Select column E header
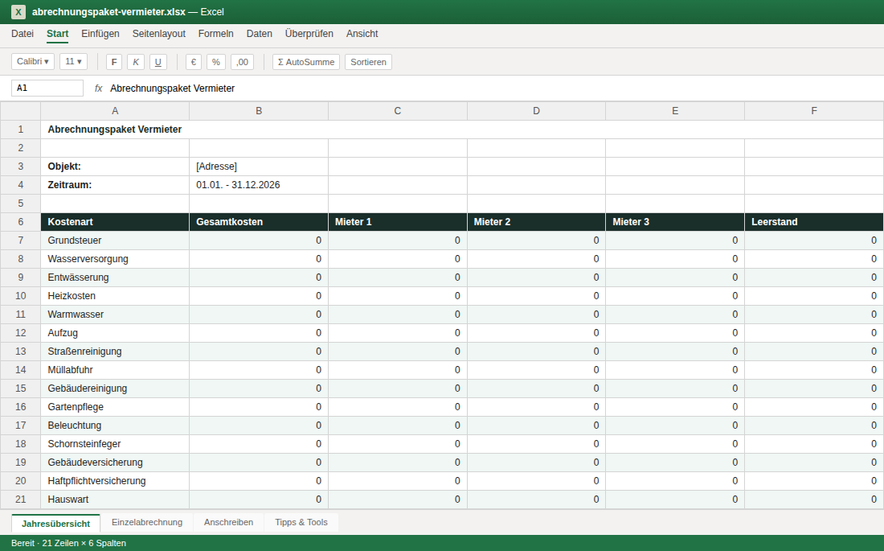The height and width of the screenshot is (551, 884). pyautogui.click(x=675, y=111)
